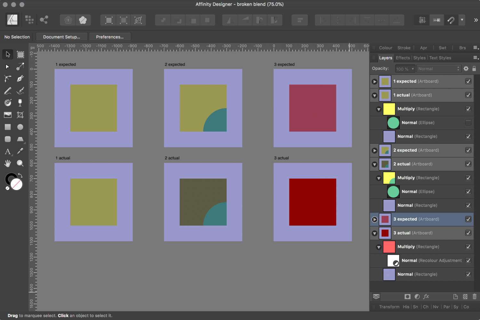This screenshot has width=480, height=320.
Task: Collapse the 3 actual artboard layer group
Action: click(374, 233)
